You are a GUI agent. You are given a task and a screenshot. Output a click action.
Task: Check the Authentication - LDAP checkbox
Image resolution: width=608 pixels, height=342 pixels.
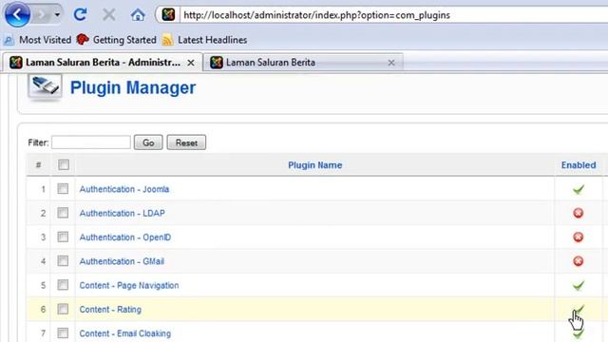63,213
